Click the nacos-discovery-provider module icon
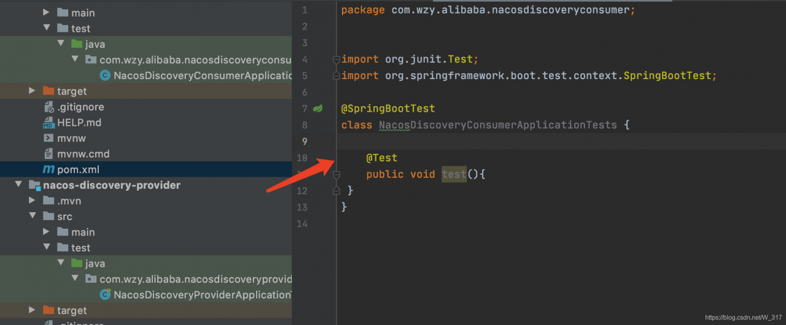This screenshot has height=325, width=786. [x=34, y=185]
